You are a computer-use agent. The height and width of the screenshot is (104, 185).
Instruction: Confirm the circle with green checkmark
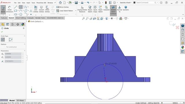(x=2, y=32)
